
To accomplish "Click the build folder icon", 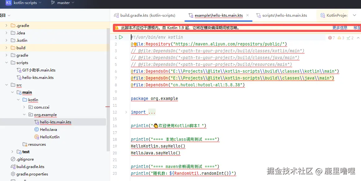I will click(x=13, y=48).
